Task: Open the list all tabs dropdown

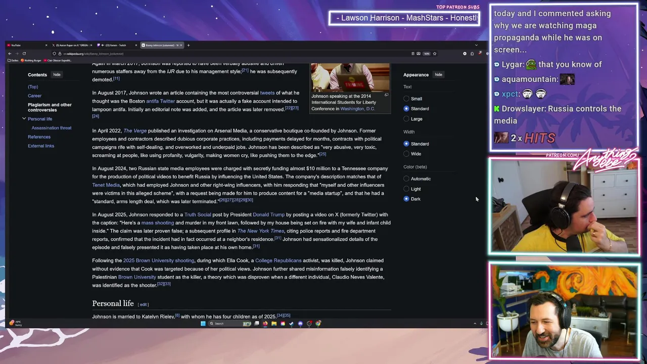Action: click(x=476, y=45)
